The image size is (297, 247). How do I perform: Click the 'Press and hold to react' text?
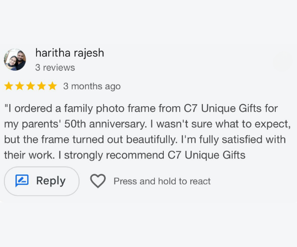tap(162, 181)
